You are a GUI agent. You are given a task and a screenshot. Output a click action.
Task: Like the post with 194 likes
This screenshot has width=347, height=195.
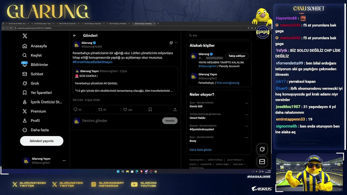click(x=125, y=109)
